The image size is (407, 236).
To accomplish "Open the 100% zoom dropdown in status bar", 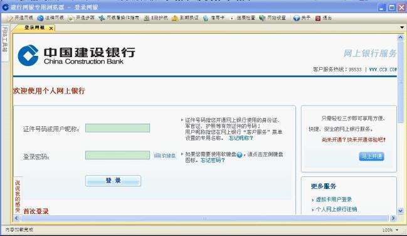I will click(x=396, y=230).
